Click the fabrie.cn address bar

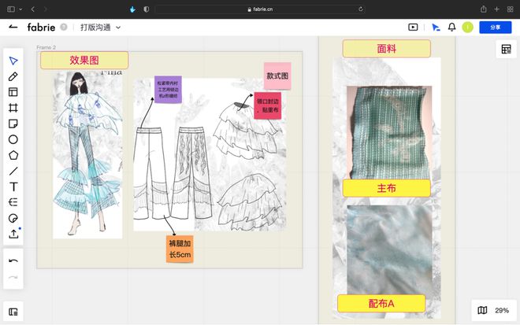(260, 9)
